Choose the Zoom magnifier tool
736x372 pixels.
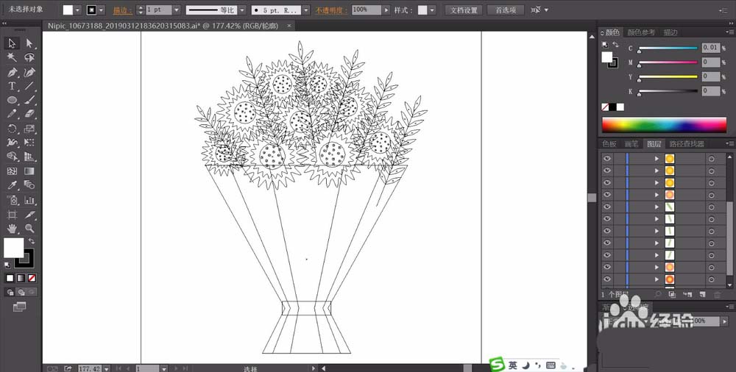click(29, 229)
